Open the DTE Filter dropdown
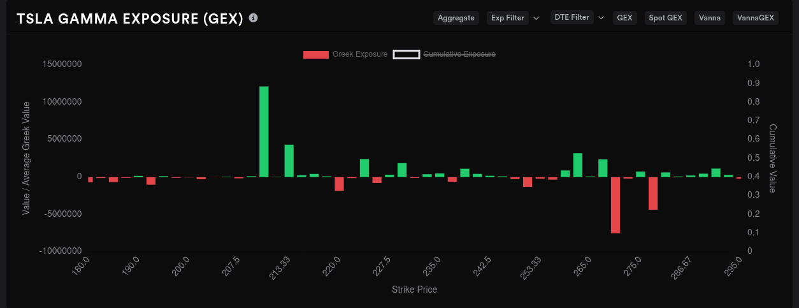 pyautogui.click(x=572, y=17)
